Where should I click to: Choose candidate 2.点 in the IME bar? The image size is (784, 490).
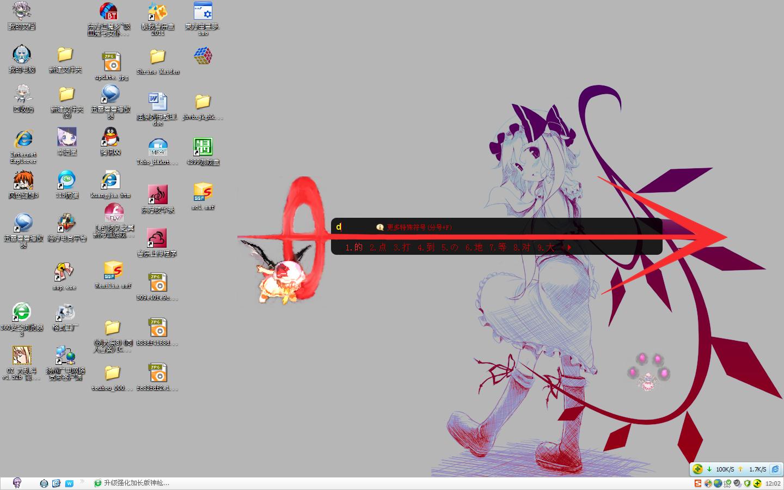click(x=378, y=247)
